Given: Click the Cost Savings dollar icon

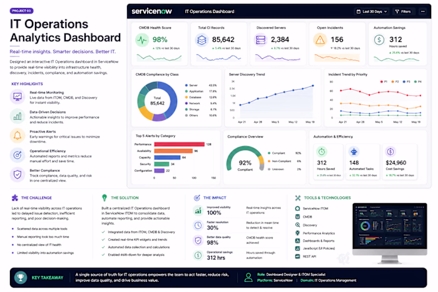Looking at the screenshot, I should 390,151.
